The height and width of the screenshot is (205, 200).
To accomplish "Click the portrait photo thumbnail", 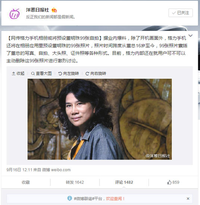I will pyautogui.click(x=100, y=119).
